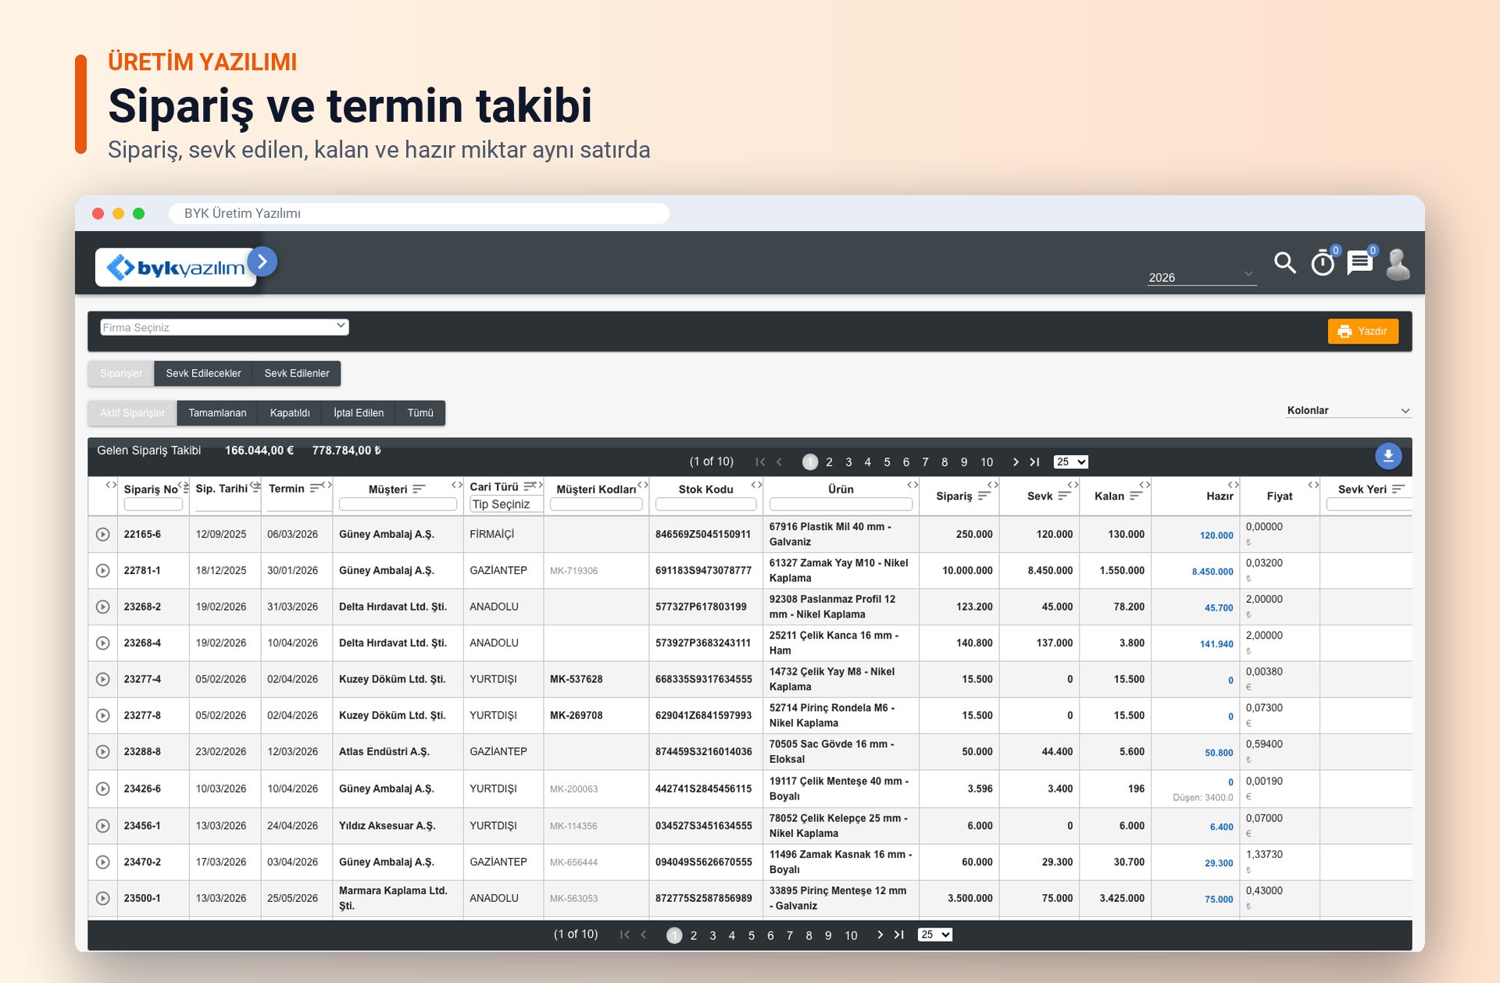Screen dimensions: 1500x983
Task: Open the user profile avatar
Action: [1398, 264]
